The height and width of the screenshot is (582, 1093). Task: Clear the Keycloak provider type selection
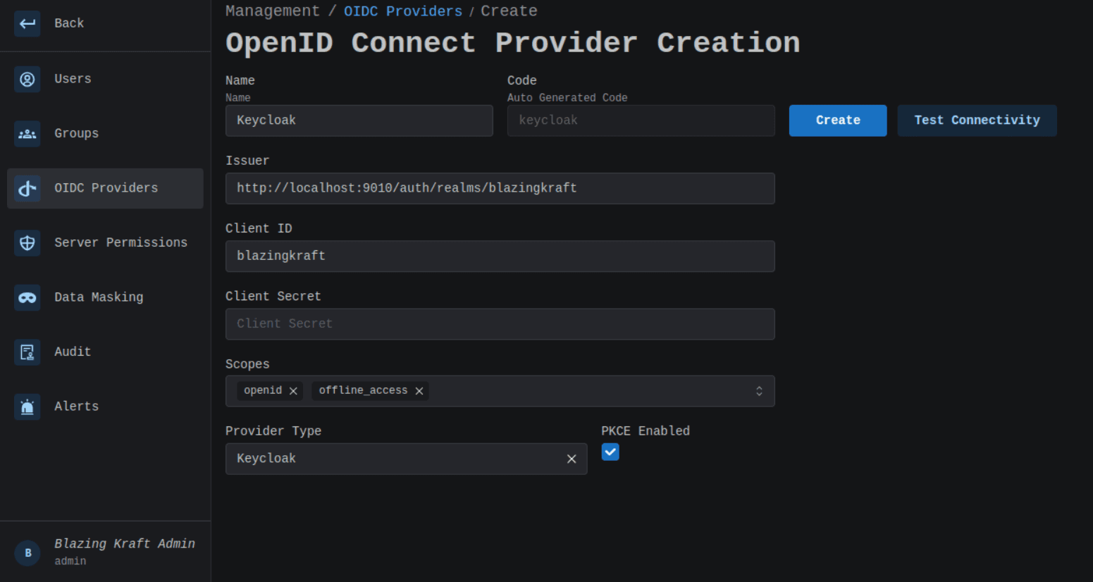[572, 459]
